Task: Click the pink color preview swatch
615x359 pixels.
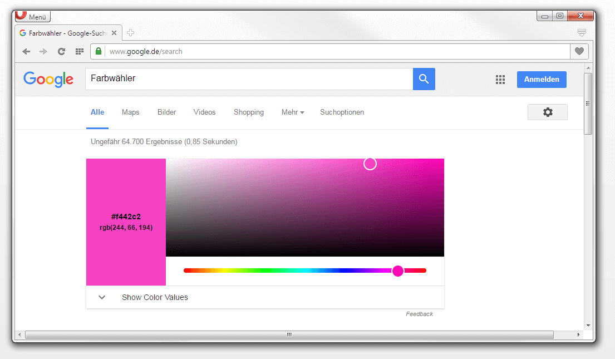Action: tap(126, 222)
